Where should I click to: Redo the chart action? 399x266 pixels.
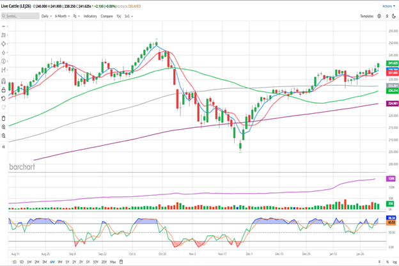pos(4,107)
